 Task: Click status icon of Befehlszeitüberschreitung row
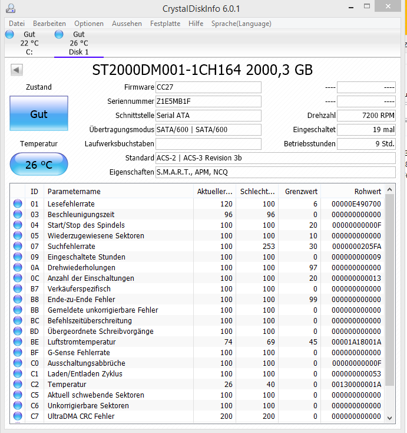pyautogui.click(x=18, y=320)
